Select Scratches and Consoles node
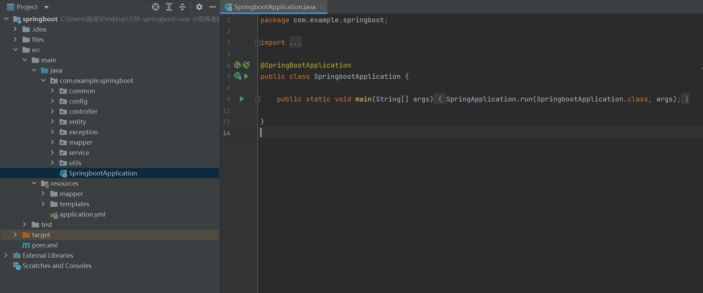Screen dimensions: 703x293 (110, 266)
